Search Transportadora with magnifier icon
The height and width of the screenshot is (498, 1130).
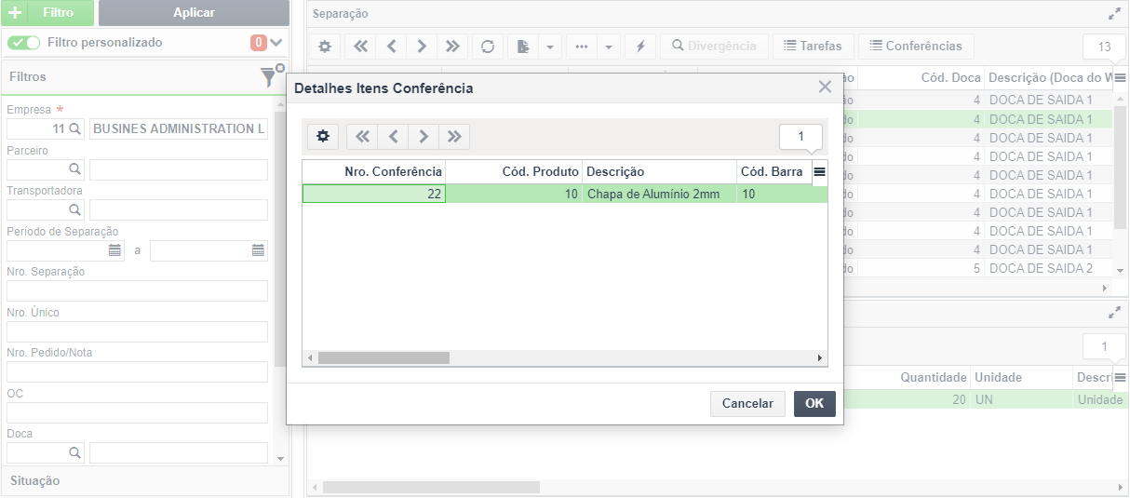point(74,209)
